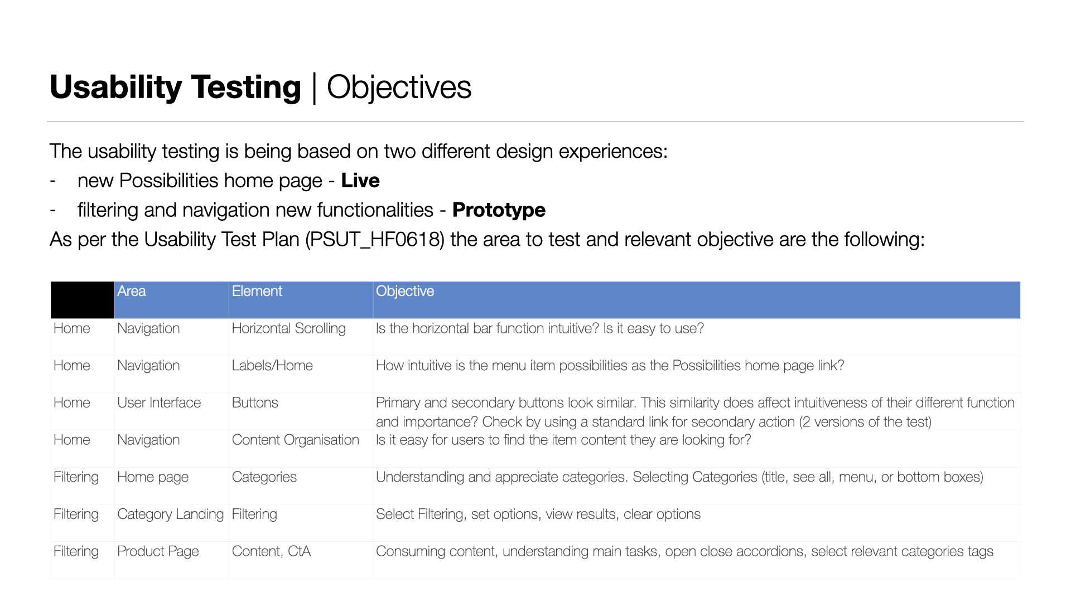Click the 'Select Filtering, set options' objective
Screen dimensions: 1071x602
(x=538, y=514)
